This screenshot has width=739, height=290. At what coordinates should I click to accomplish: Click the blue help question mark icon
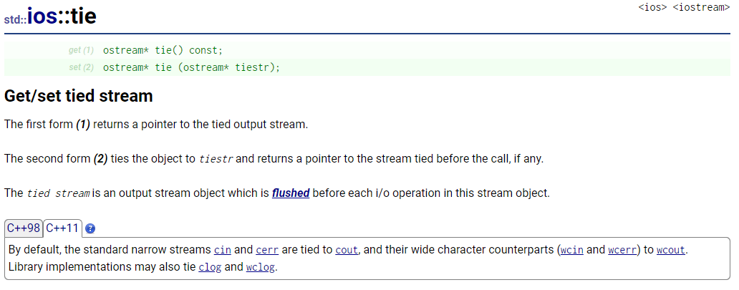tap(90, 229)
